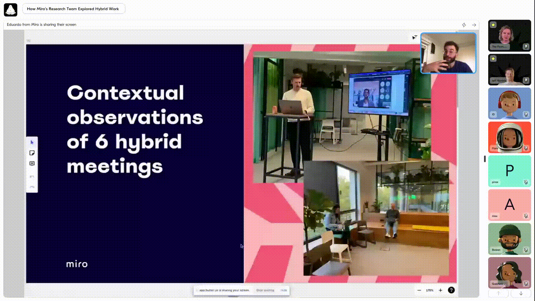This screenshot has width=535, height=301.
Task: Click the redo arrow in Miro toolbar
Action: tap(32, 186)
